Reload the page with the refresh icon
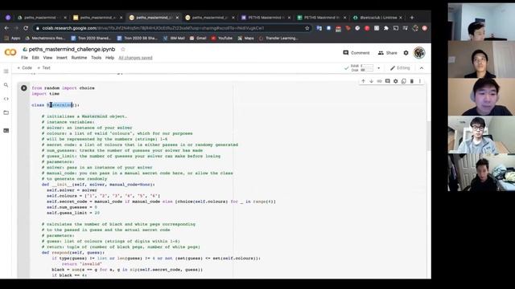Image resolution: width=515 pixels, height=289 pixels. coord(26,28)
